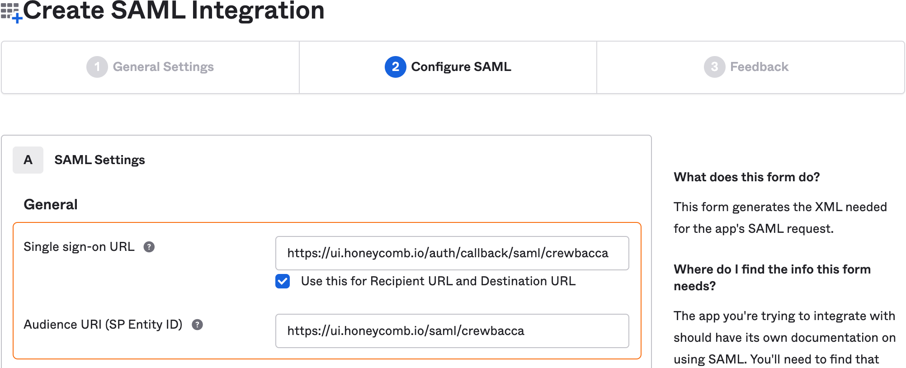Click the step 3 numbered circle
The image size is (906, 368).
(713, 67)
